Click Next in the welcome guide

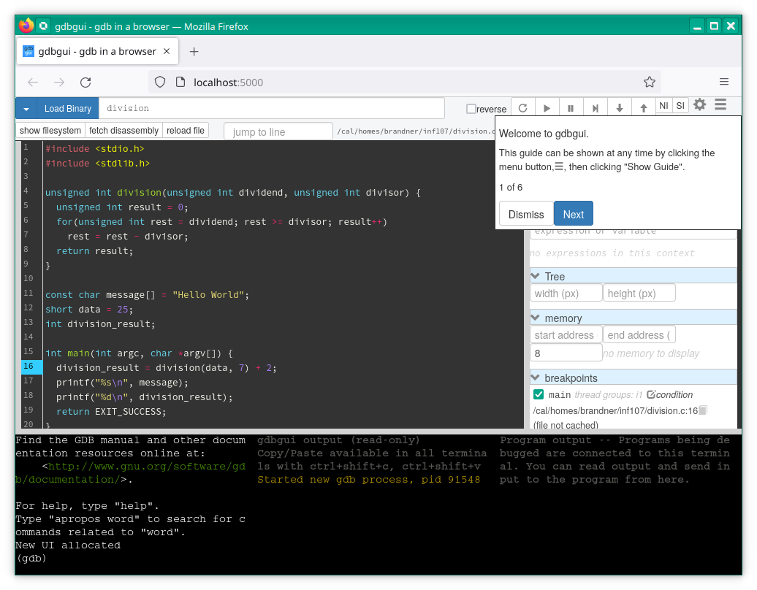[x=573, y=214]
